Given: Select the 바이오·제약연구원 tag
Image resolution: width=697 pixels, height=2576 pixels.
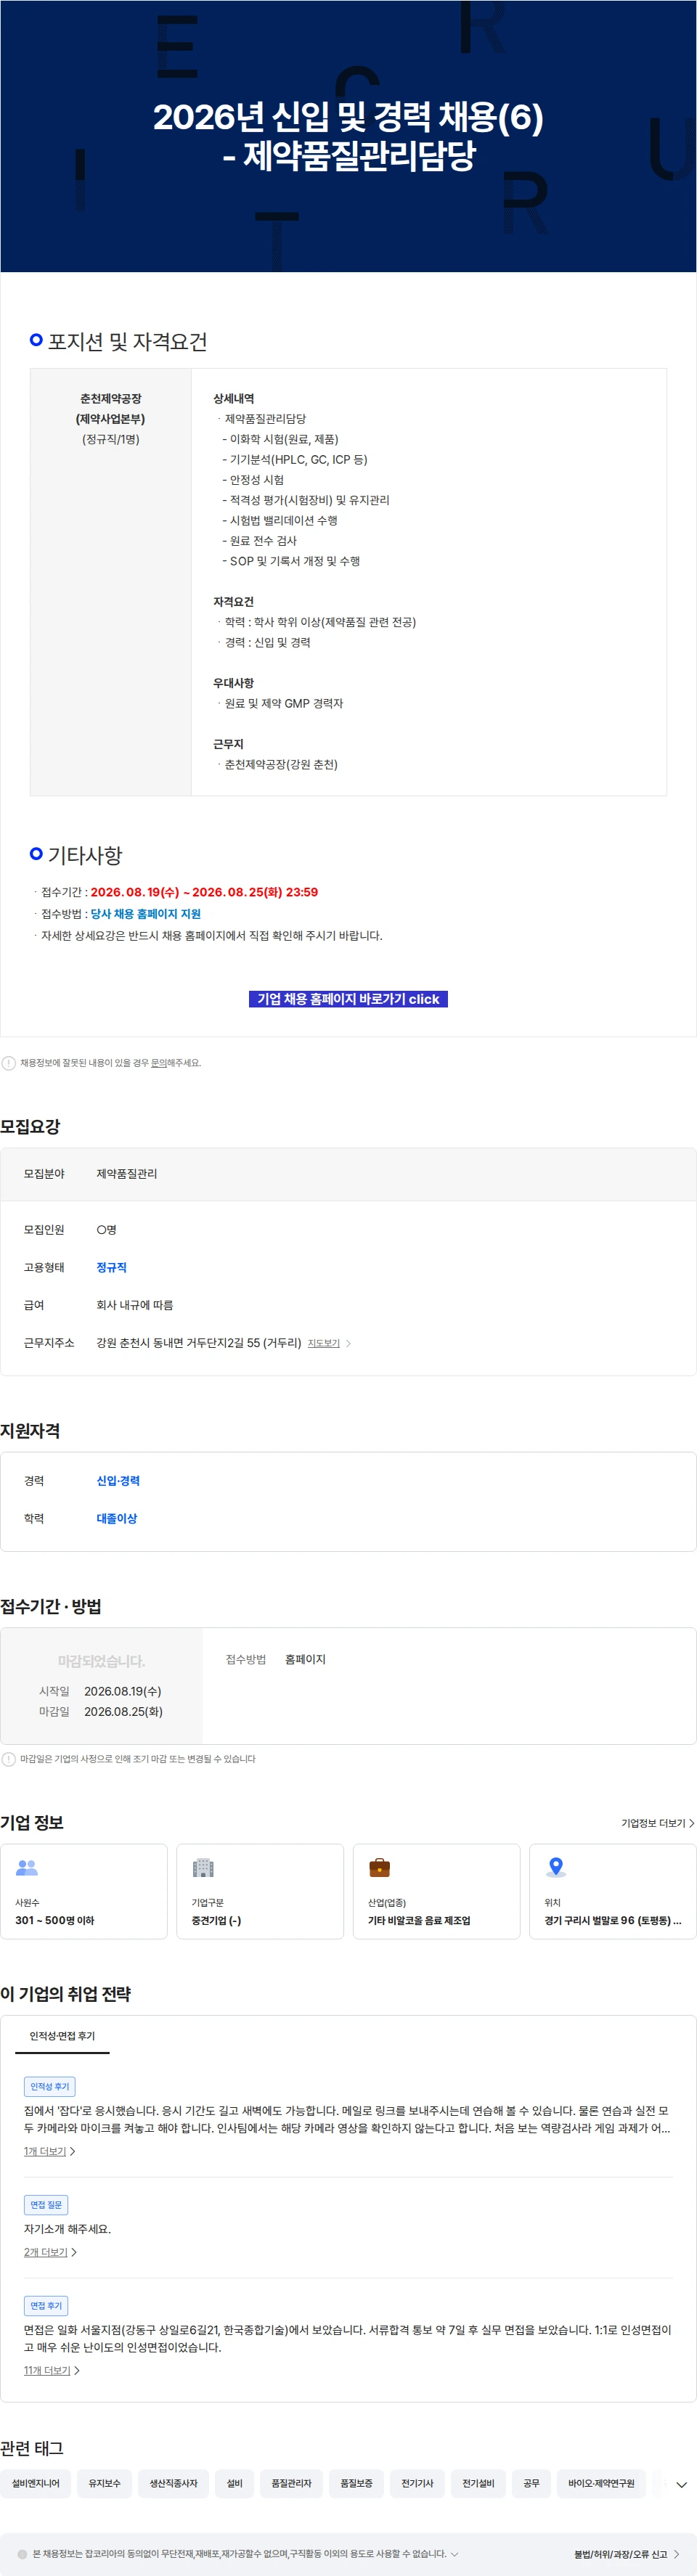Looking at the screenshot, I should click(601, 2483).
